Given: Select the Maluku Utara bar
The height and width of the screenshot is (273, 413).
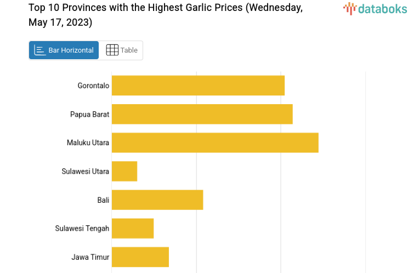Looking at the screenshot, I should point(215,143).
